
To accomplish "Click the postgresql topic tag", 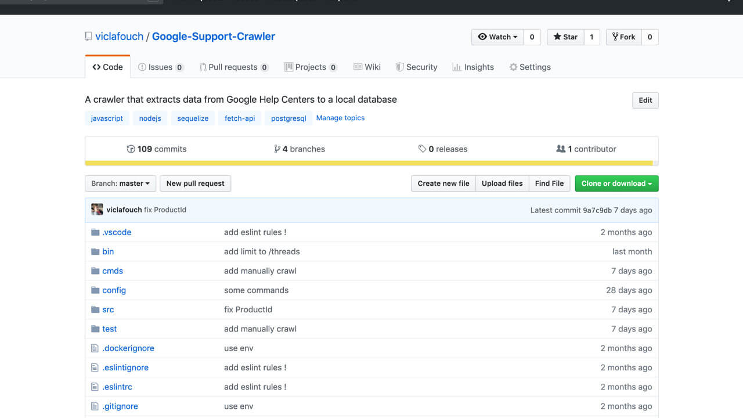I will coord(288,118).
